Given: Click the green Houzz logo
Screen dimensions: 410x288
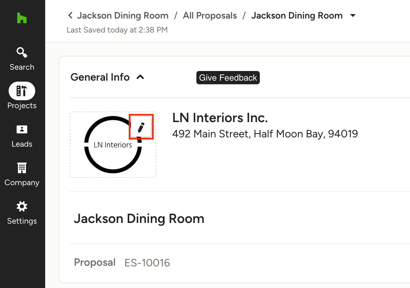Looking at the screenshot, I should [x=22, y=18].
